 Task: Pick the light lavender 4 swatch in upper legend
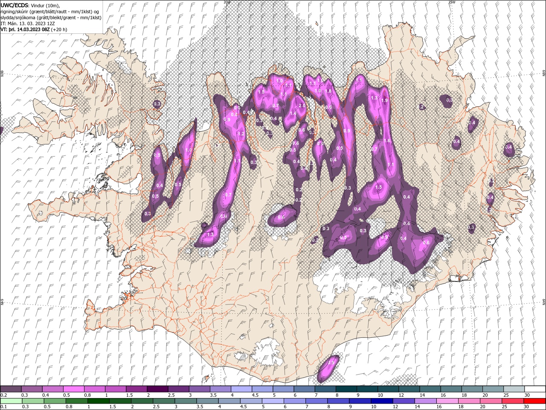[x=241, y=389]
